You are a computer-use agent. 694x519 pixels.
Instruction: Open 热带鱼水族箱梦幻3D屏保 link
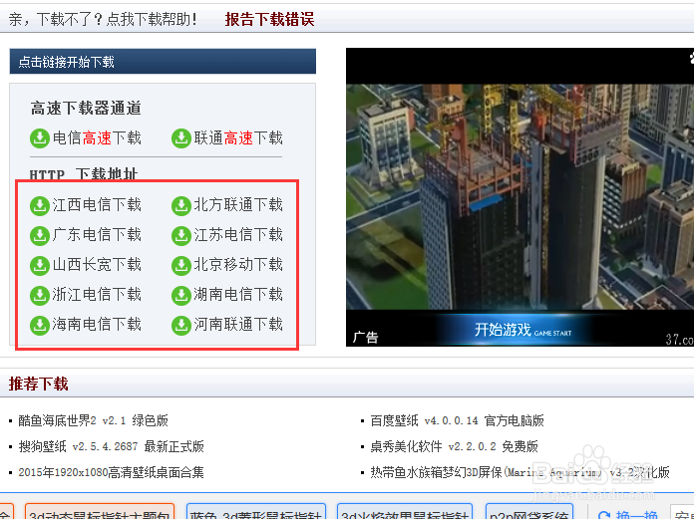tap(520, 472)
